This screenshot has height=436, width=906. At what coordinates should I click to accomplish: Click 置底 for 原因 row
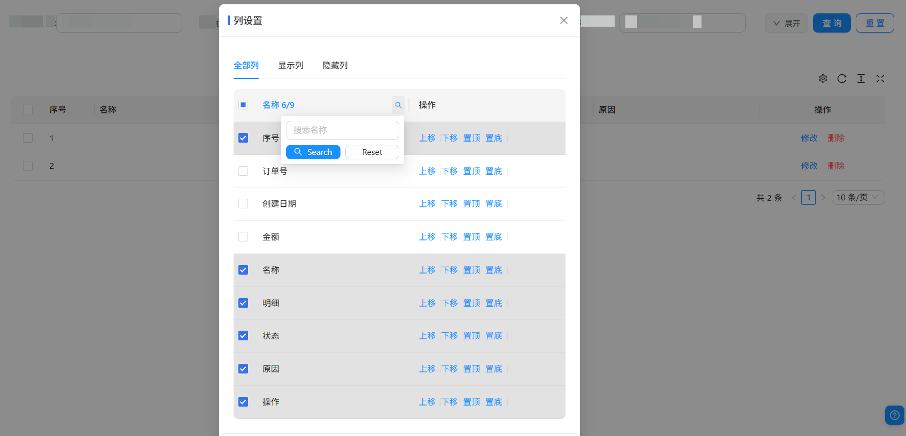pos(494,369)
